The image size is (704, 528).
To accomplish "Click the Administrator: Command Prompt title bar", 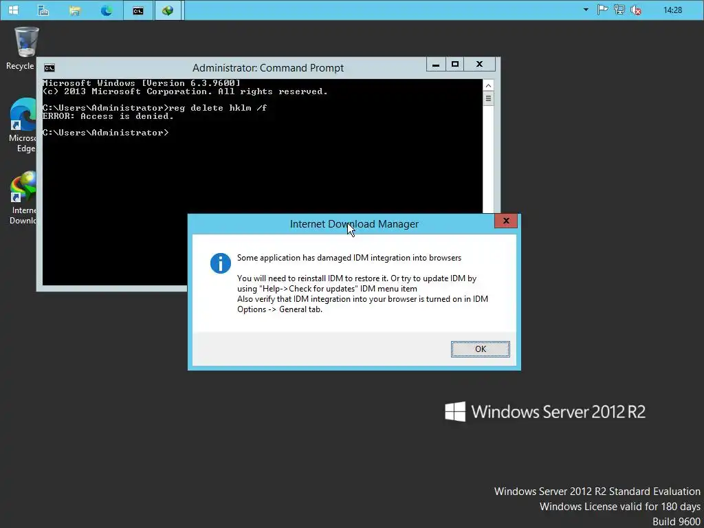I will (268, 68).
